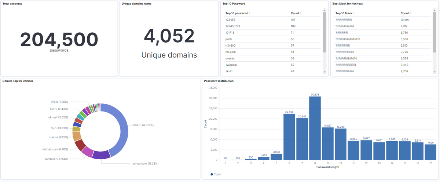Click the Top 10 Password table scroll-down arrow

coord(324,72)
